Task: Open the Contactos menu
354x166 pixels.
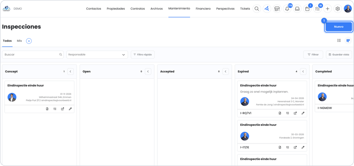Action: pyautogui.click(x=94, y=9)
